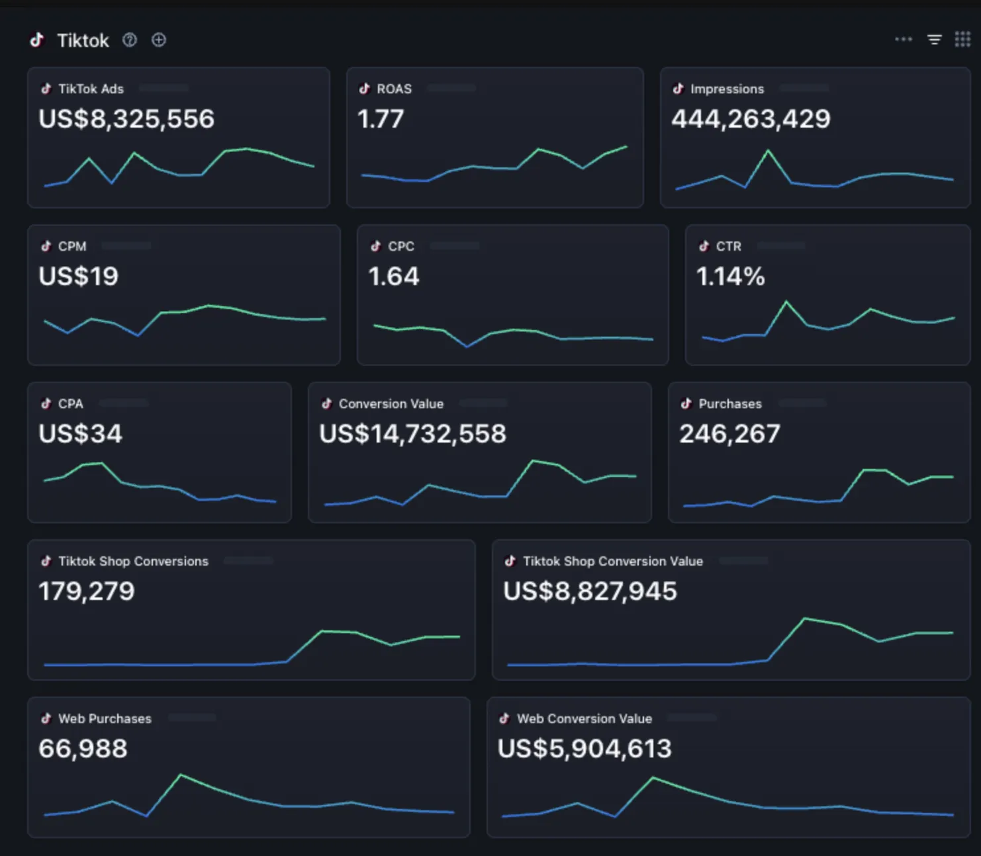The image size is (981, 856).
Task: Open the three-dot more options menu
Action: 904,40
